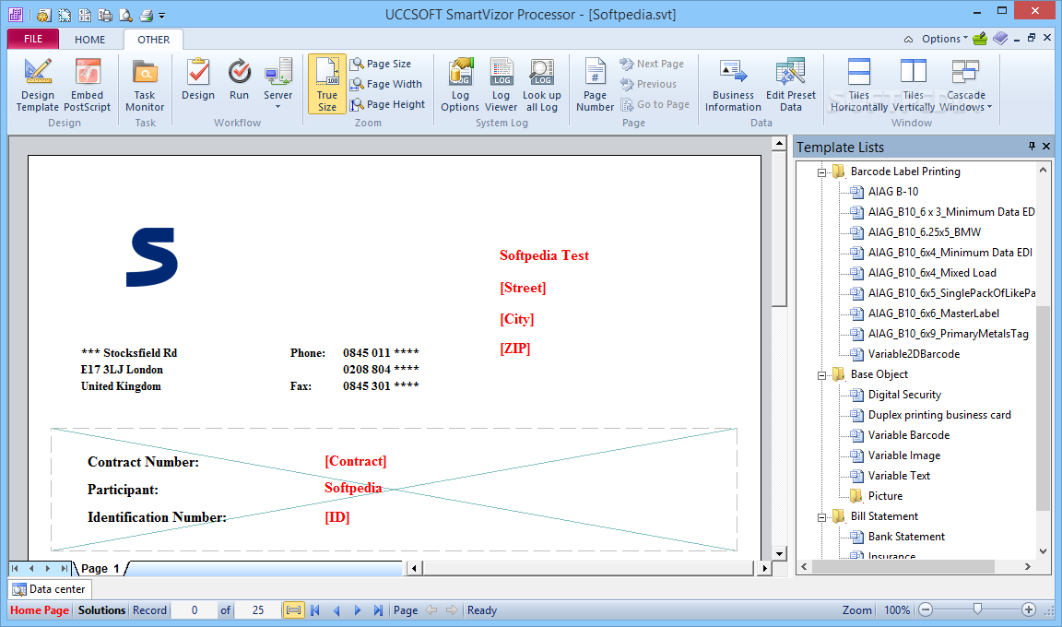
Task: Toggle the yellow record view button
Action: pos(293,610)
